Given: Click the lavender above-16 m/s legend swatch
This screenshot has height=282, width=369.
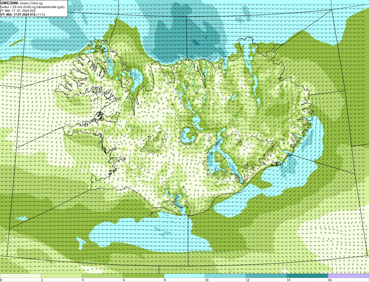Looking at the screenshot, I should (x=349, y=276).
